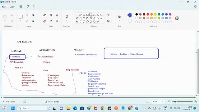The height and width of the screenshot is (112, 199).
Task: Click the zoom out magnifier button
Action: (x=169, y=102)
